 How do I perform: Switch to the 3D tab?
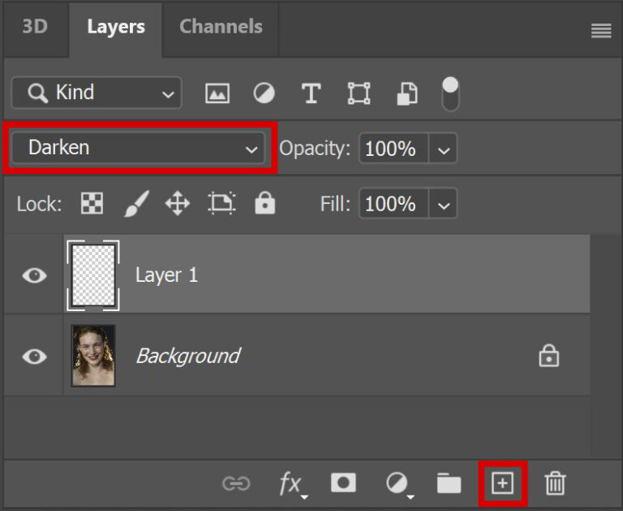click(x=35, y=27)
